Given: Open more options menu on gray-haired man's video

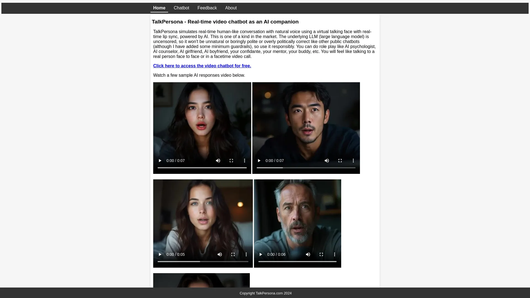Looking at the screenshot, I should 334,254.
